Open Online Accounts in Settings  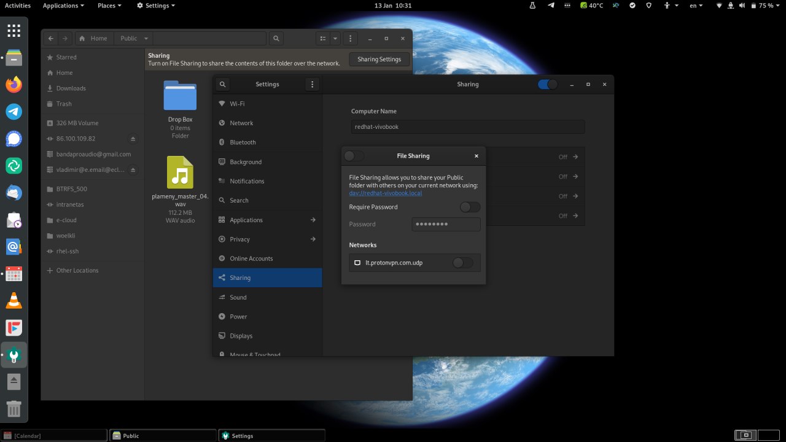267,258
